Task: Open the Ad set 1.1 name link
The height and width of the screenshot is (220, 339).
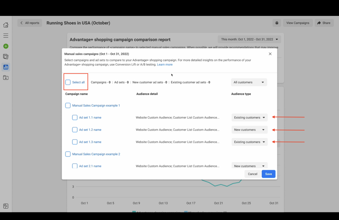Action: click(90, 118)
